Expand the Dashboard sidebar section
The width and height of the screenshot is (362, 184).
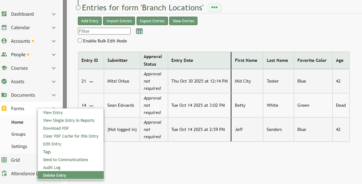pos(54,14)
